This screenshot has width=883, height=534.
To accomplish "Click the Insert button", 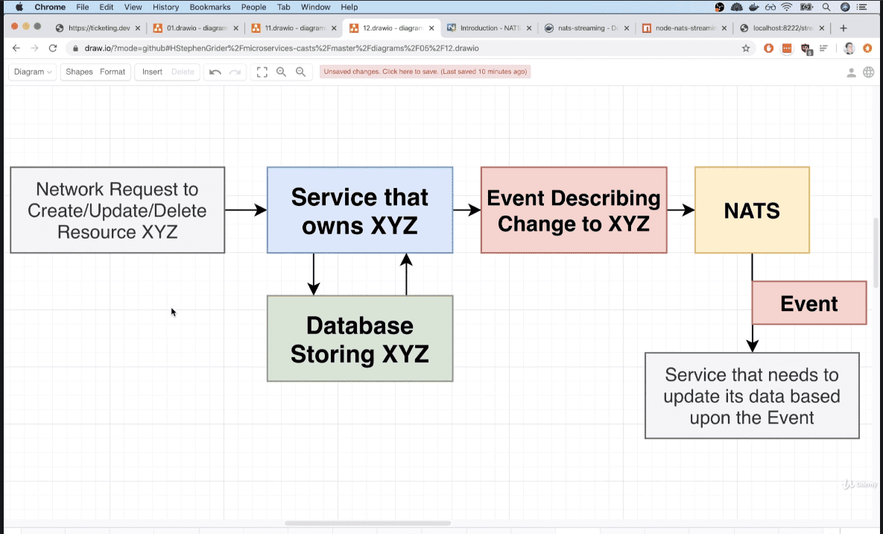I will coord(152,72).
